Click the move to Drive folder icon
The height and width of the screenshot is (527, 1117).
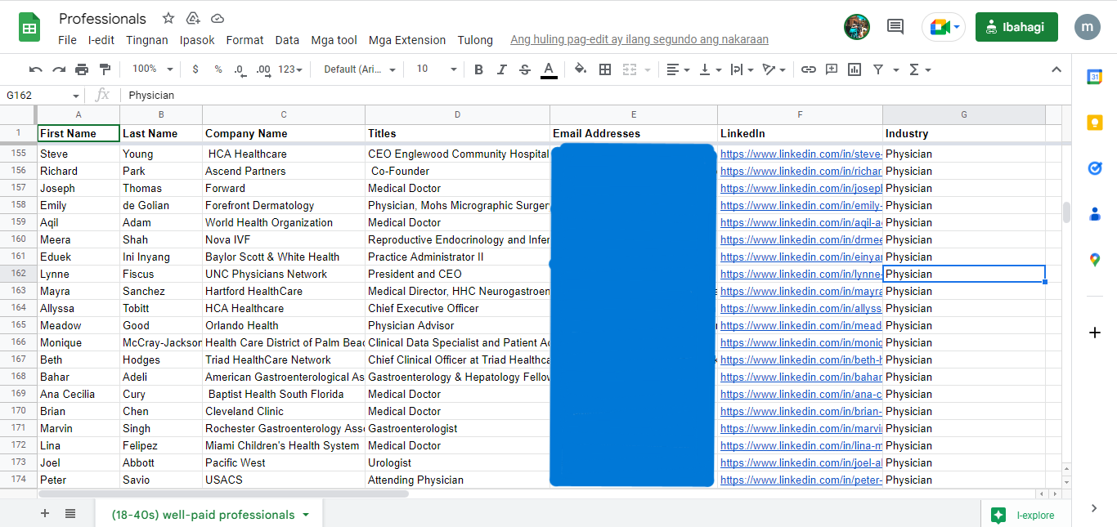tap(193, 18)
